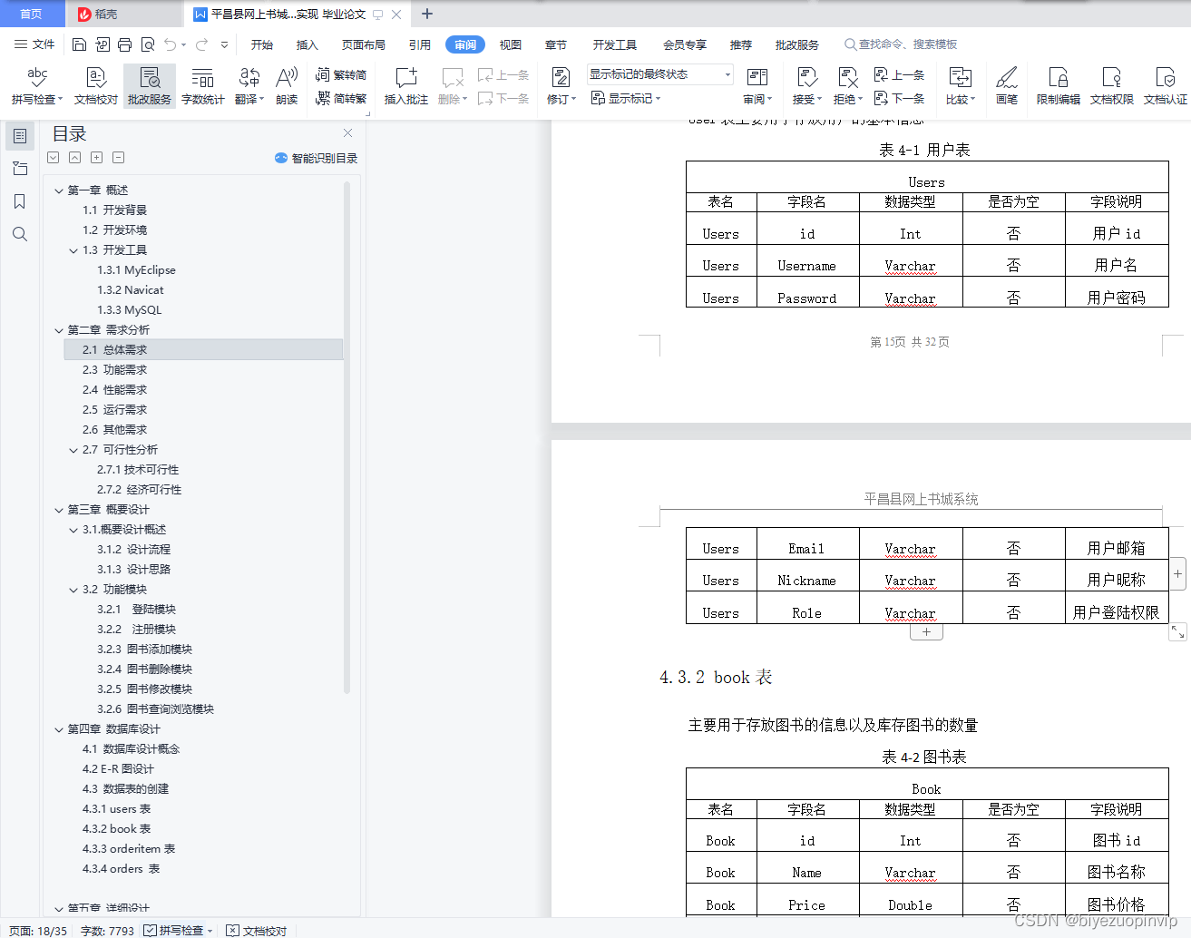Screen dimensions: 1191x938
Task: Click 智能识别目录 link
Action: (x=316, y=158)
